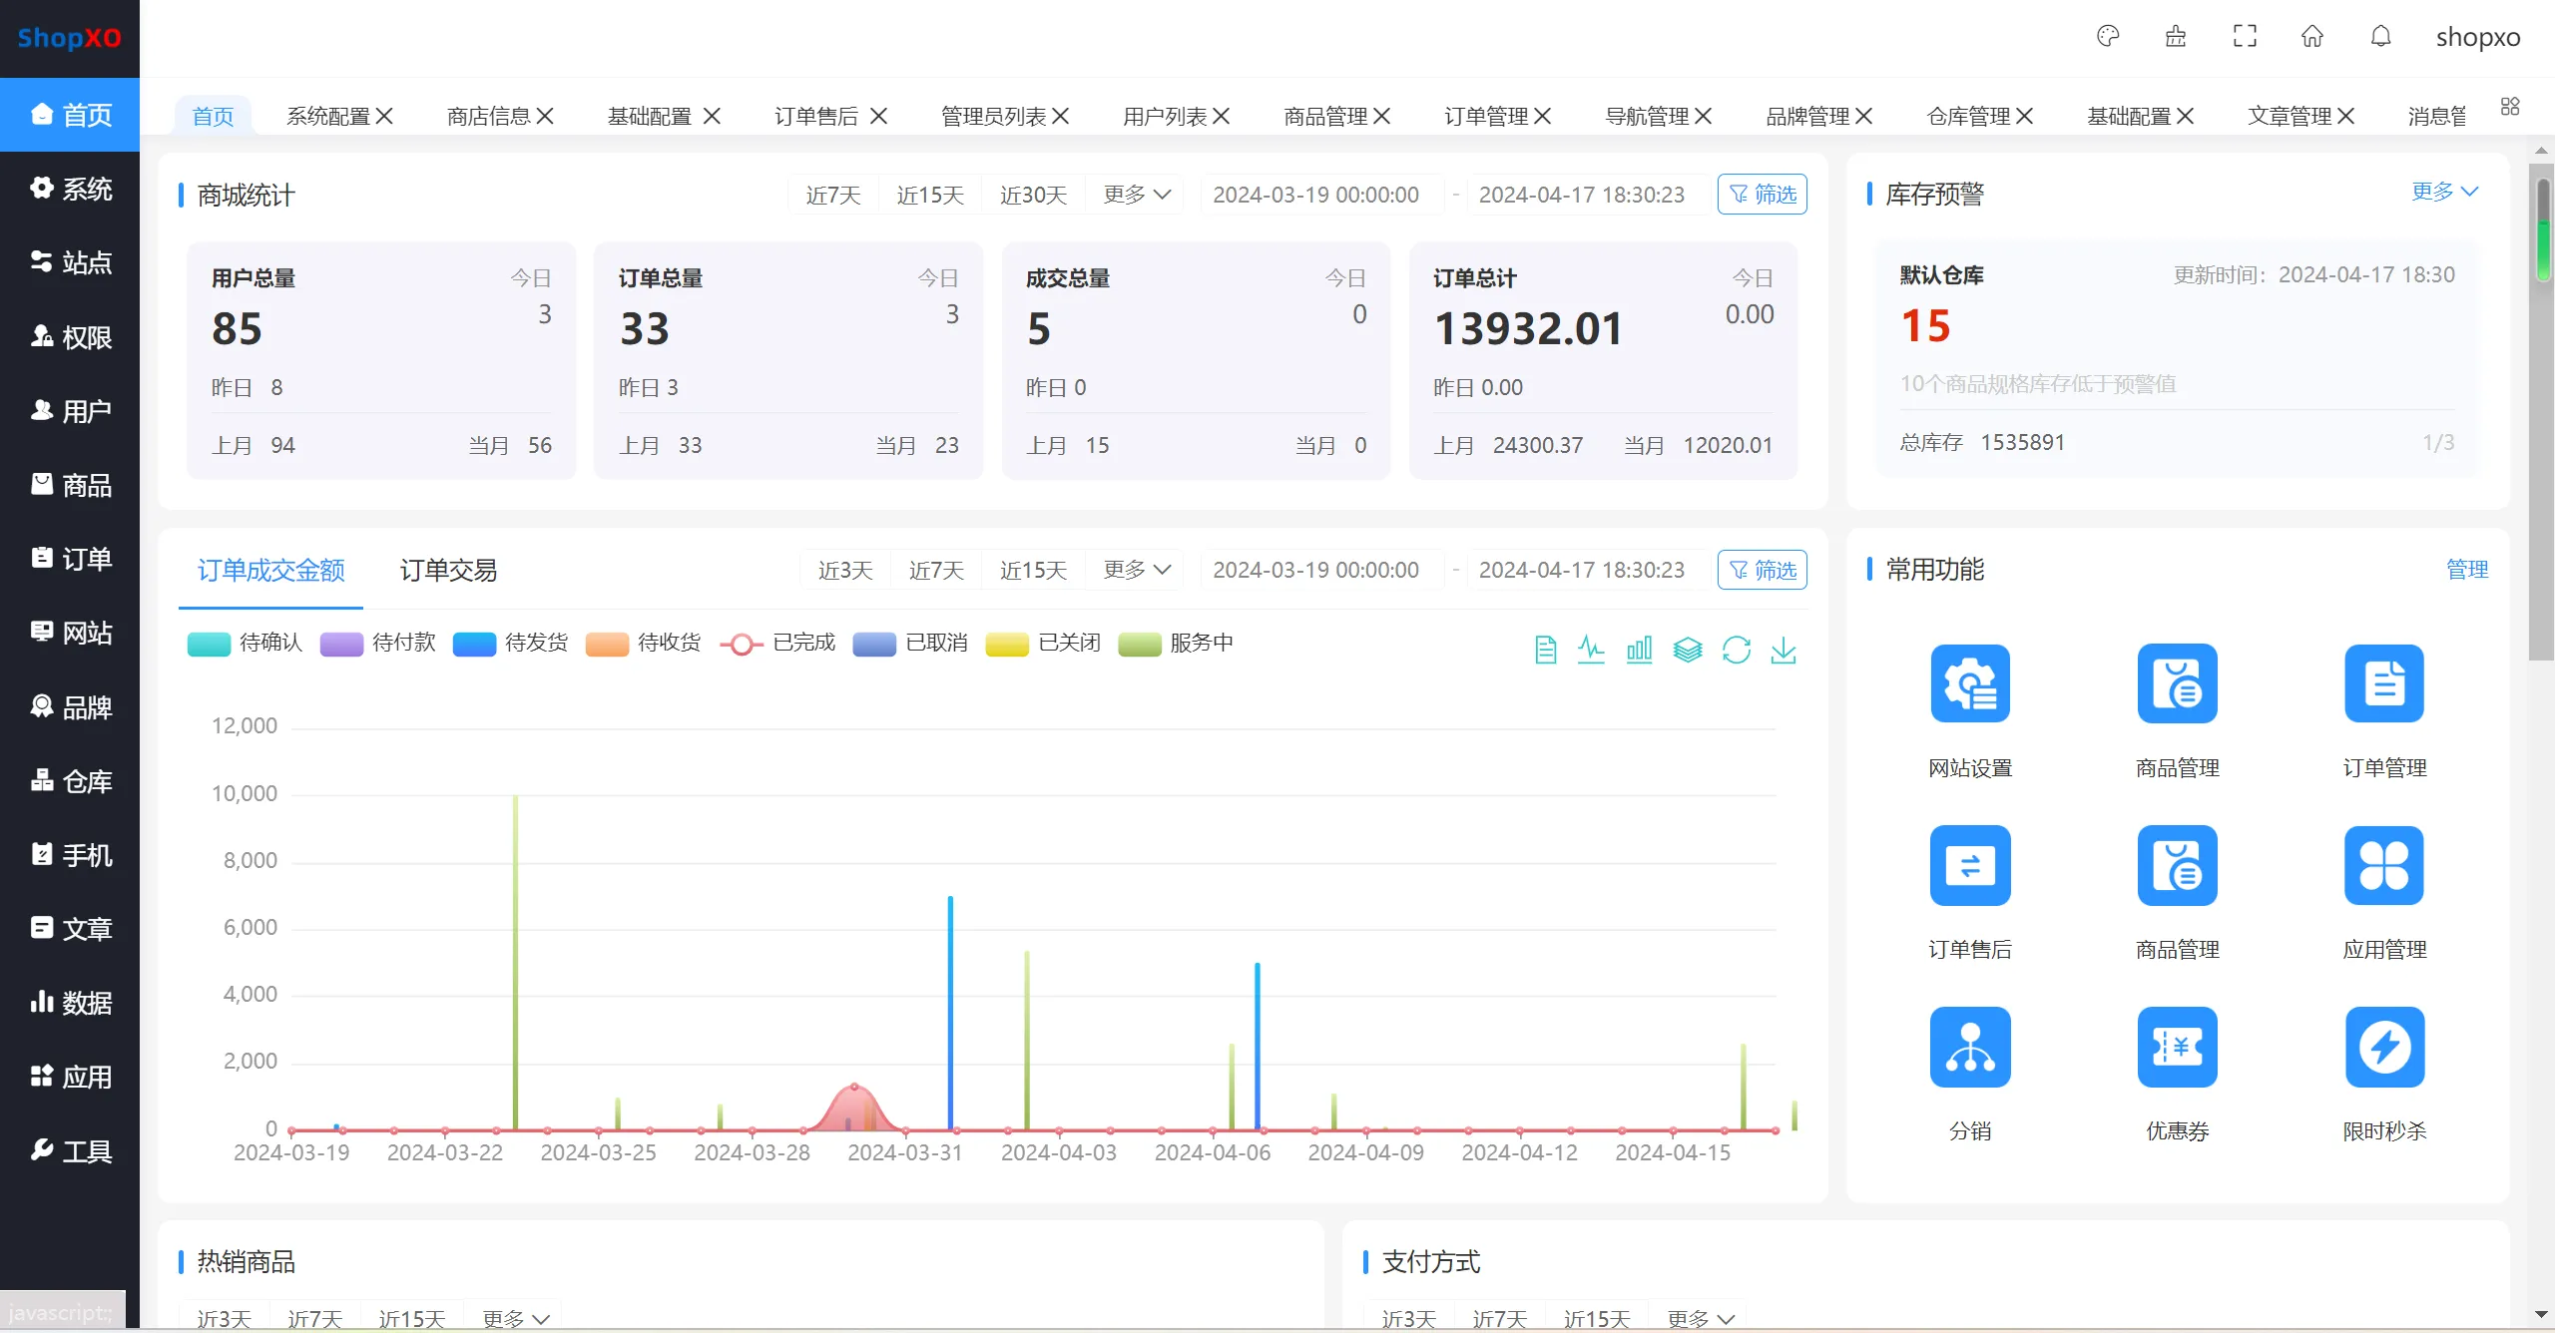Switch chart to bar chart view
The height and width of the screenshot is (1333, 2555).
pyautogui.click(x=1639, y=651)
